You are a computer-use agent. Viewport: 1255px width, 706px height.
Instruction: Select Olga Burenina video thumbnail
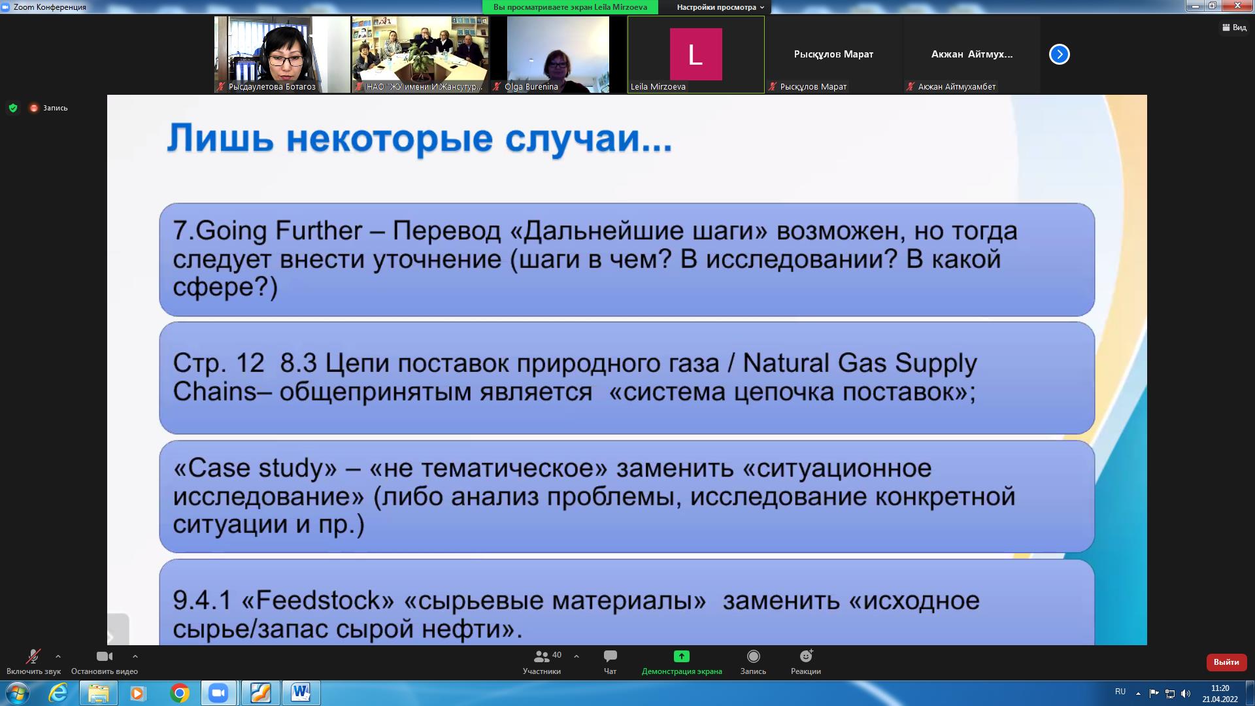558,54
